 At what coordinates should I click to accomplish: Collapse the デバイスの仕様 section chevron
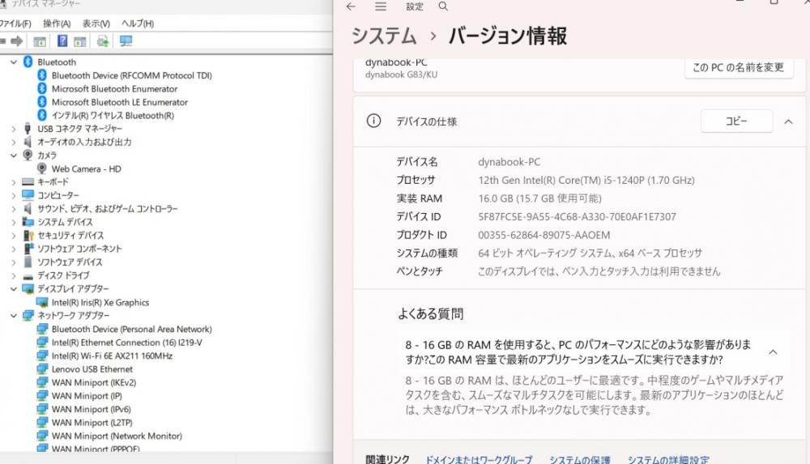pyautogui.click(x=788, y=122)
